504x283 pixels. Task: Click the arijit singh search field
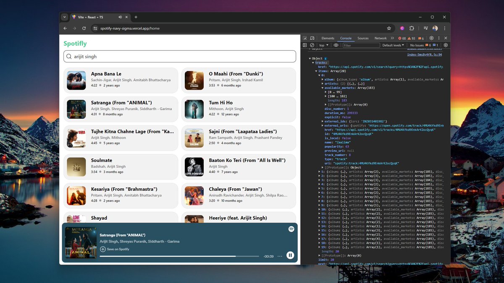pyautogui.click(x=180, y=57)
